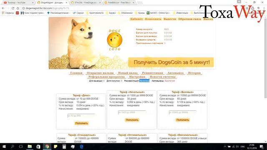The height and width of the screenshot is (150, 267).
Task: Open Кабинет in the top menu
Action: click(136, 19)
